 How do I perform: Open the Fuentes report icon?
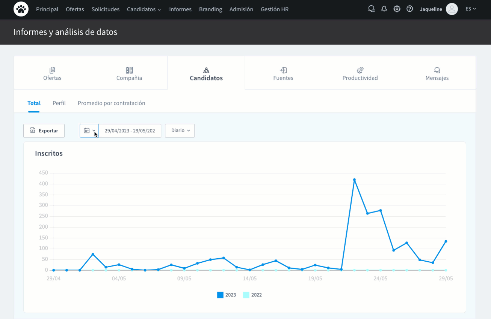pos(283,70)
